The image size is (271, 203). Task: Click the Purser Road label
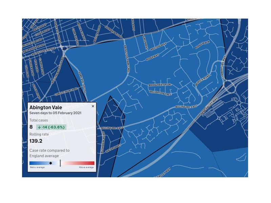31,67
